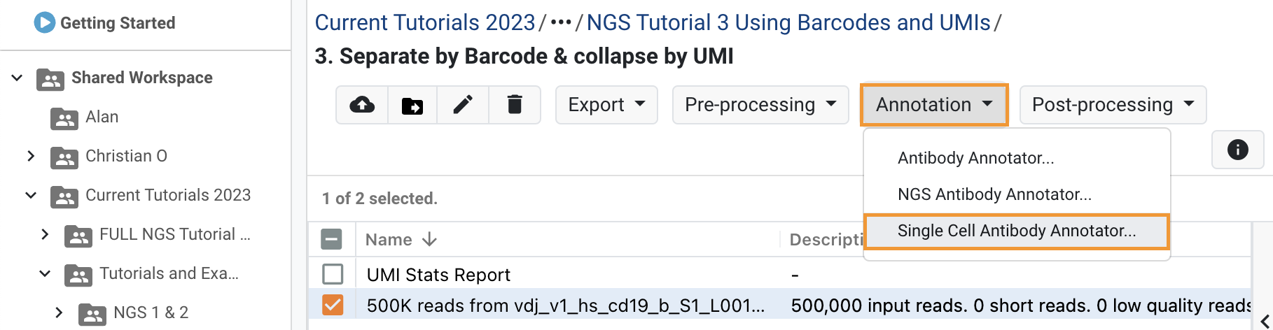Screen dimensions: 1273x330
Task: Check the UMI Stats Report checkbox
Action: click(x=333, y=274)
